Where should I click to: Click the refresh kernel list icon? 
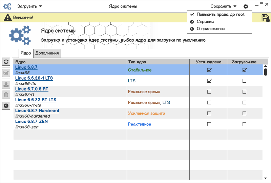6,62
